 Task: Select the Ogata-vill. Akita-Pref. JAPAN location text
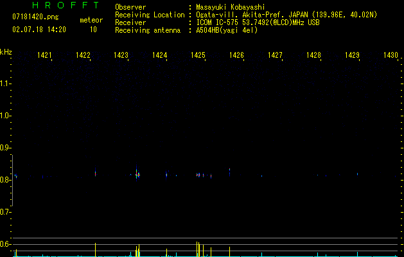(286, 15)
